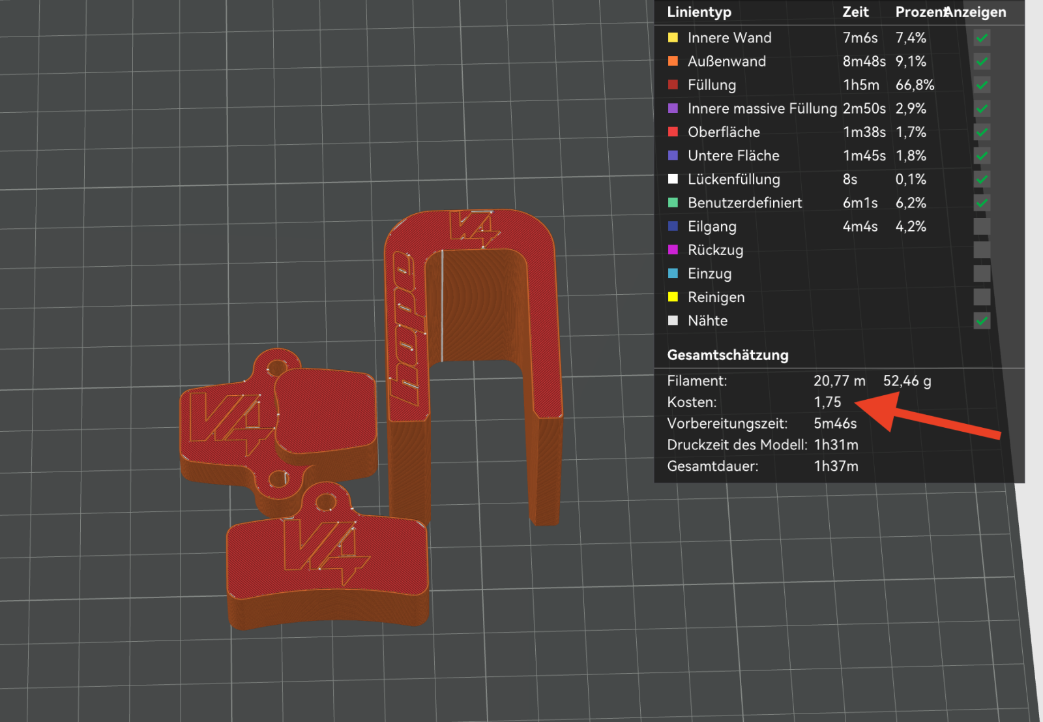Click the Kosten value 1,75
This screenshot has height=722, width=1043.
click(827, 402)
